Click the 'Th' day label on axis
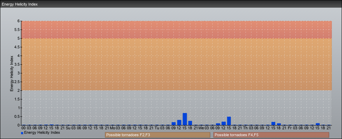Viewport: 342px width, 139px height. 245,128
